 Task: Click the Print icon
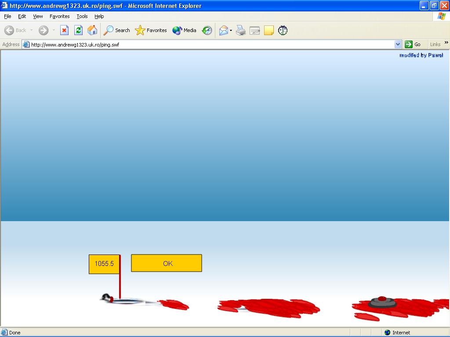(241, 30)
